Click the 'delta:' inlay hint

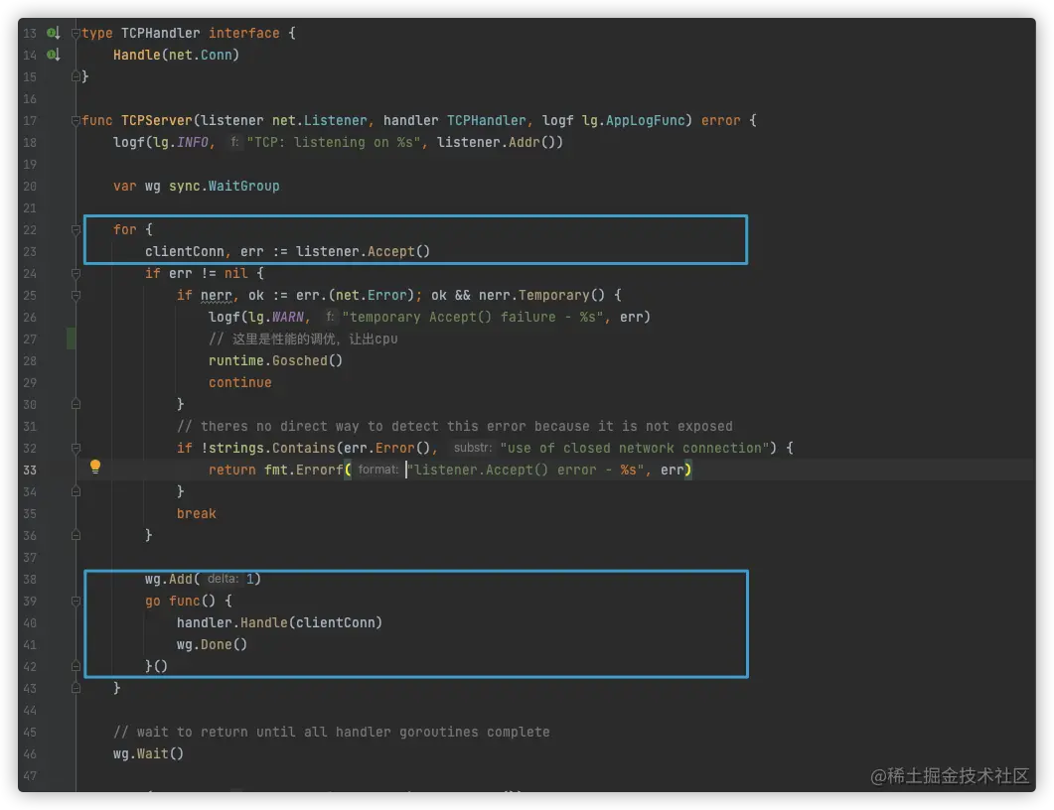(x=223, y=579)
